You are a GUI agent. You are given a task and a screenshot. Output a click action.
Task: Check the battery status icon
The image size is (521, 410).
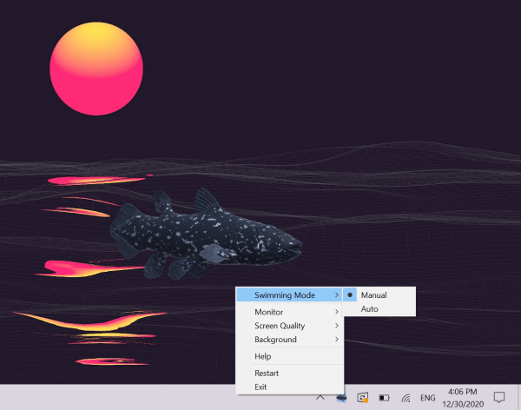(x=384, y=398)
